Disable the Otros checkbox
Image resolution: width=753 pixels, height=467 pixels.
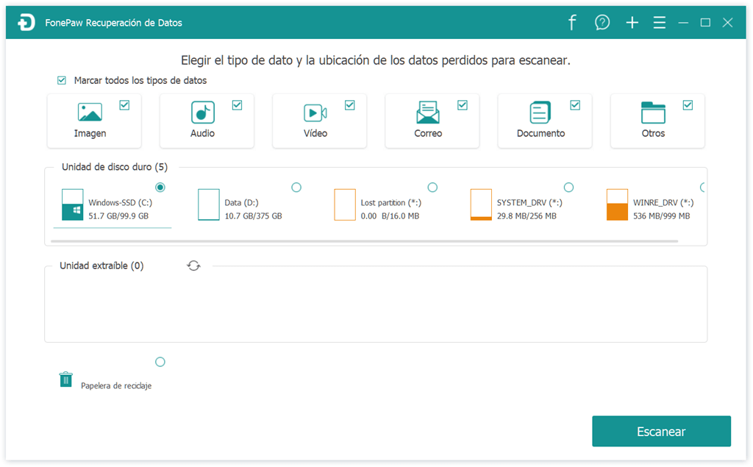click(x=688, y=105)
